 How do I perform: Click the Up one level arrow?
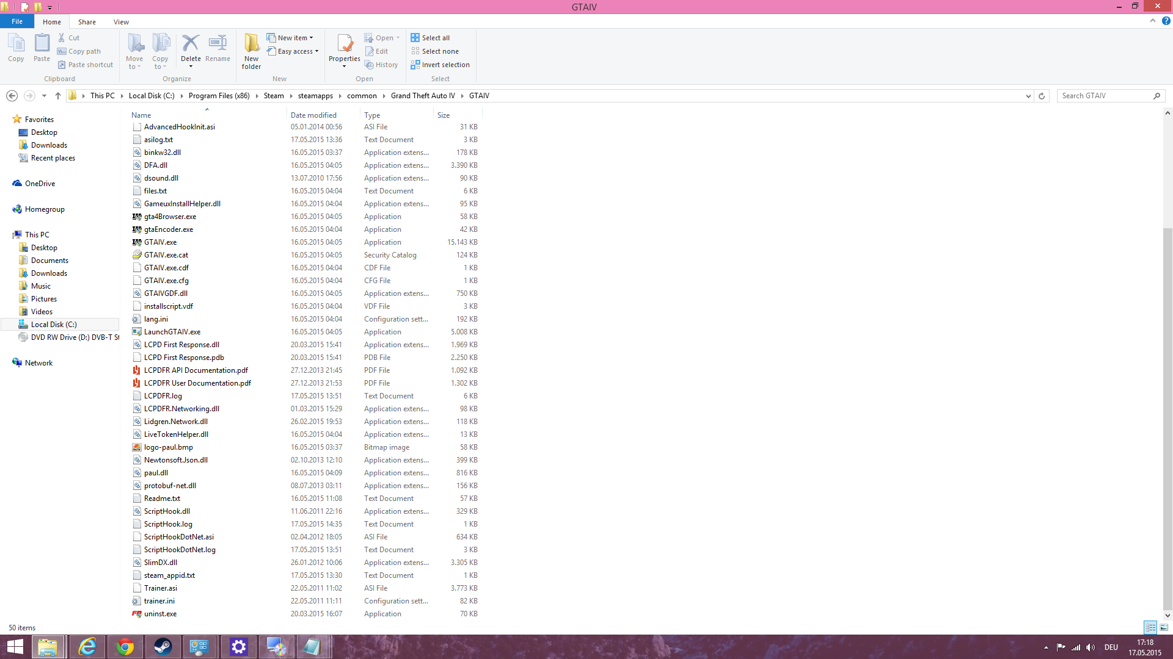[58, 96]
